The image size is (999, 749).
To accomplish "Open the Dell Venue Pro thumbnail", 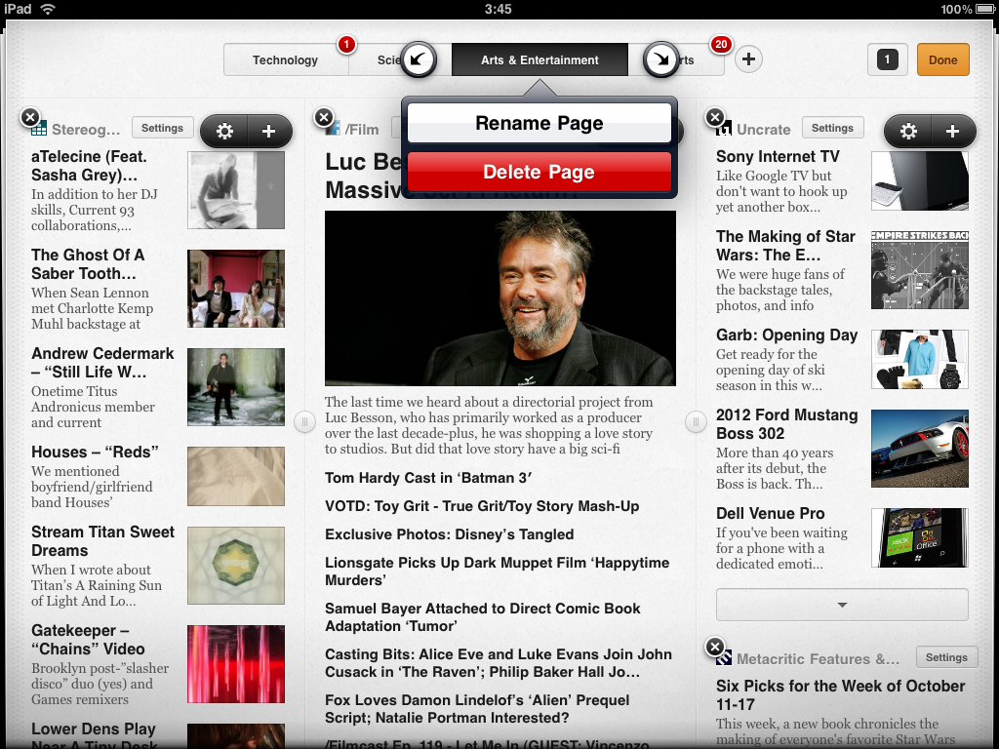I will tap(919, 537).
